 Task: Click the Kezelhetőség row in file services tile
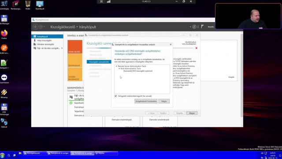click(79, 103)
